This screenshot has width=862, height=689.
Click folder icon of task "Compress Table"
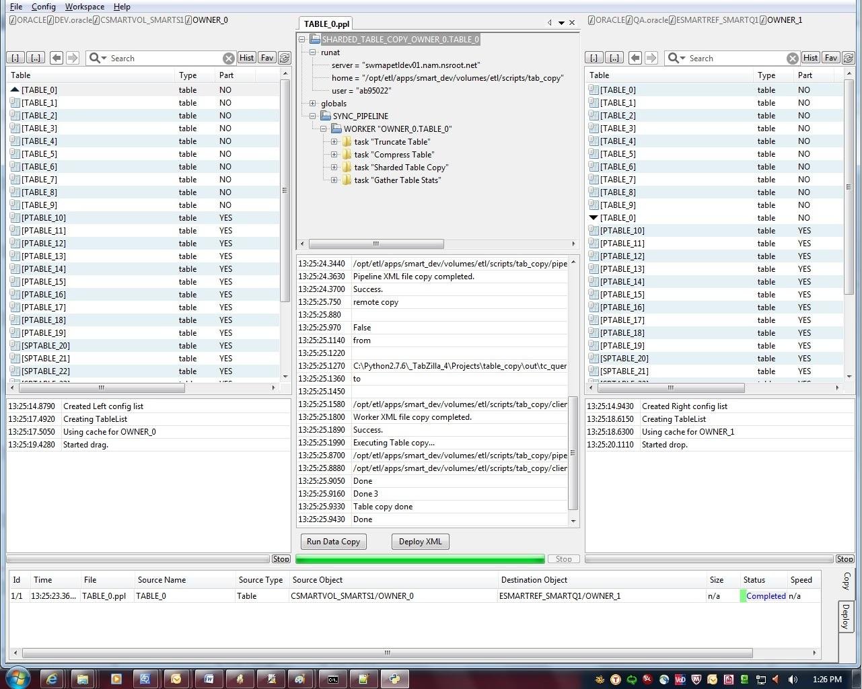347,154
